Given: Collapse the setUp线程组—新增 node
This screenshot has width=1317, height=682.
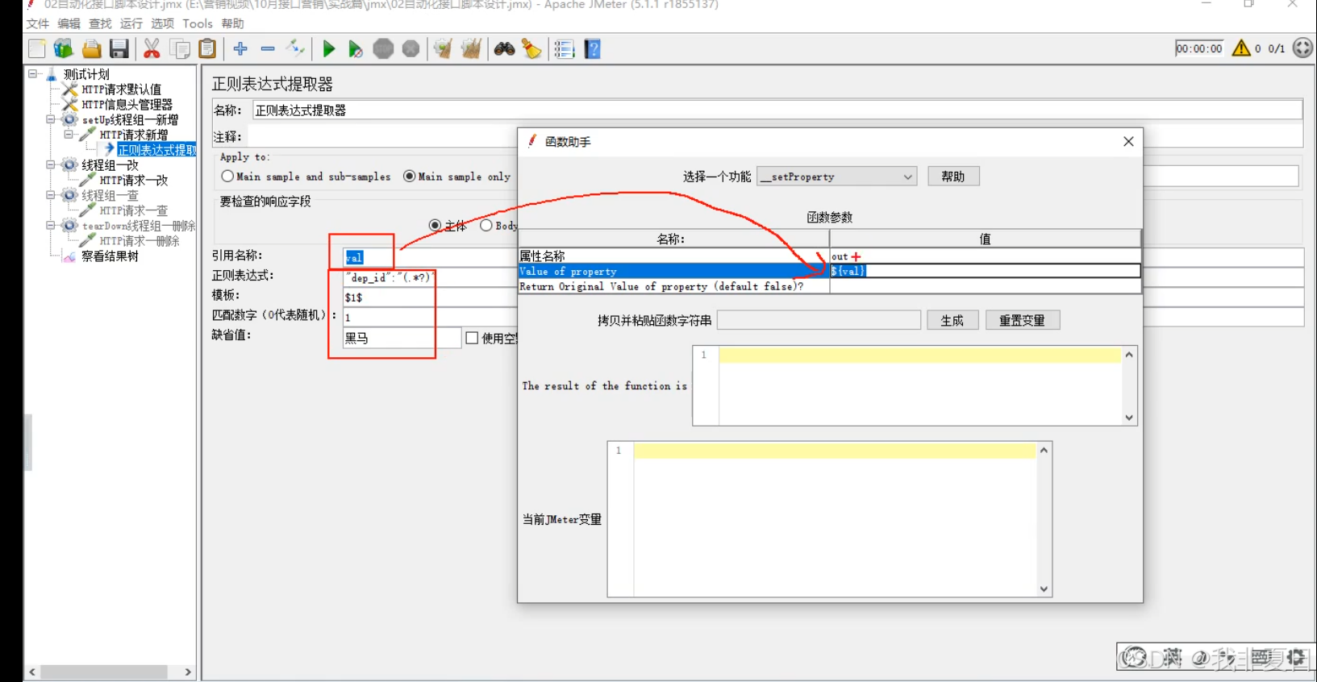Looking at the screenshot, I should point(50,119).
